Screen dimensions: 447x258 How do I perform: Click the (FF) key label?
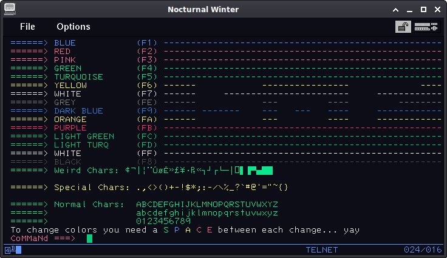(147, 154)
